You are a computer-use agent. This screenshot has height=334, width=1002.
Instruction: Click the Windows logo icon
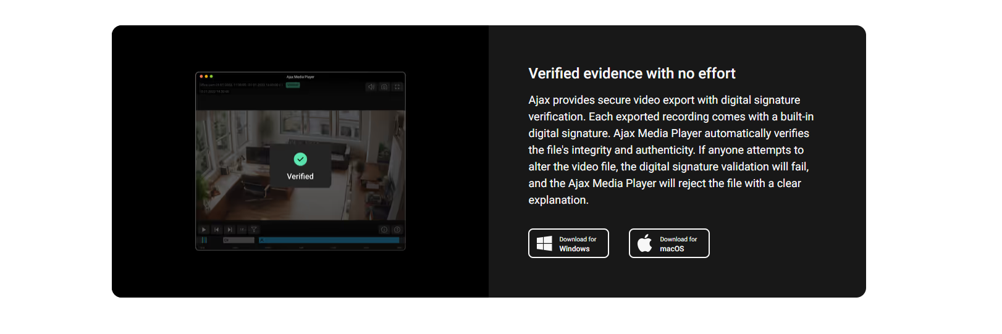pyautogui.click(x=544, y=243)
